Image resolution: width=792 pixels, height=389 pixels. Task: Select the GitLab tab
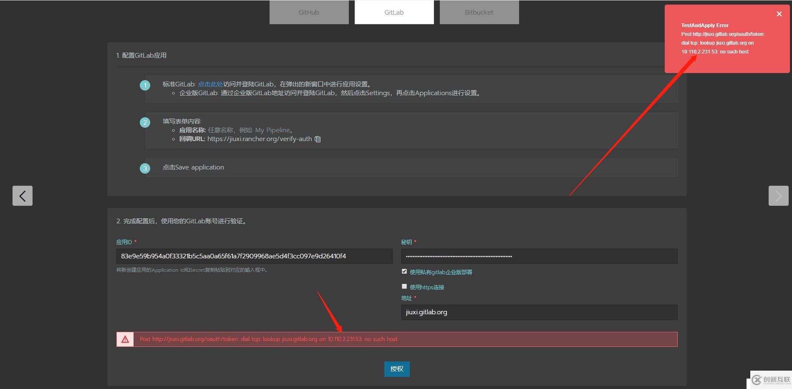point(393,12)
